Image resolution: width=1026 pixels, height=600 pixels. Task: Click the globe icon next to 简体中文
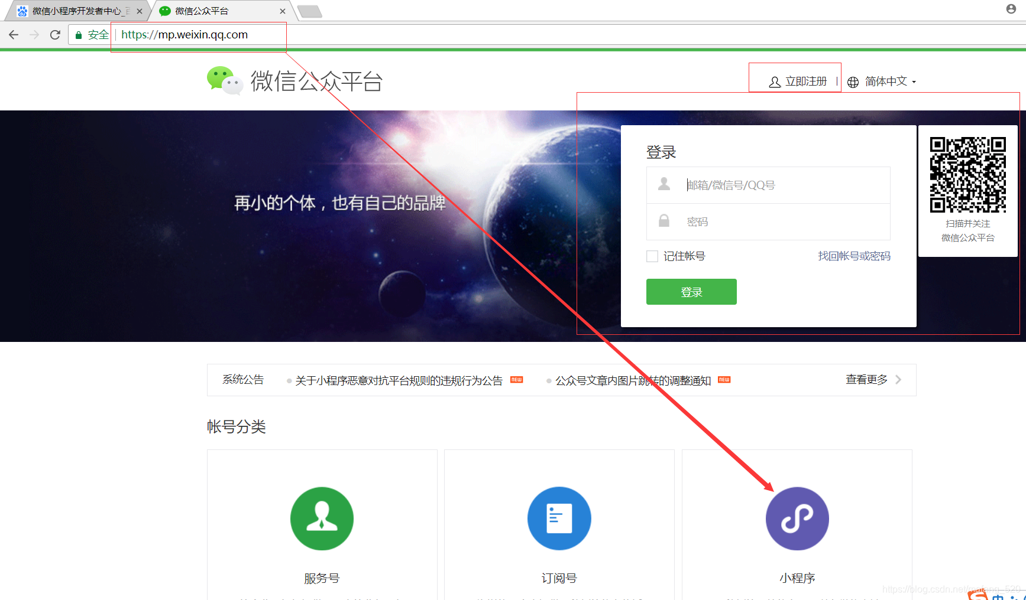[853, 82]
